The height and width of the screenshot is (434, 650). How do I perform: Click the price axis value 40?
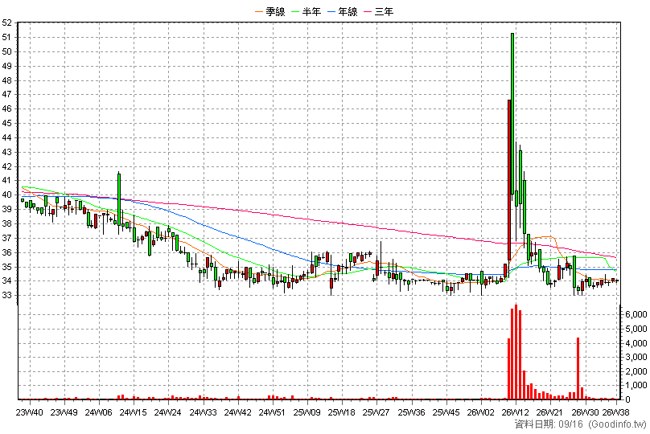pyautogui.click(x=6, y=194)
